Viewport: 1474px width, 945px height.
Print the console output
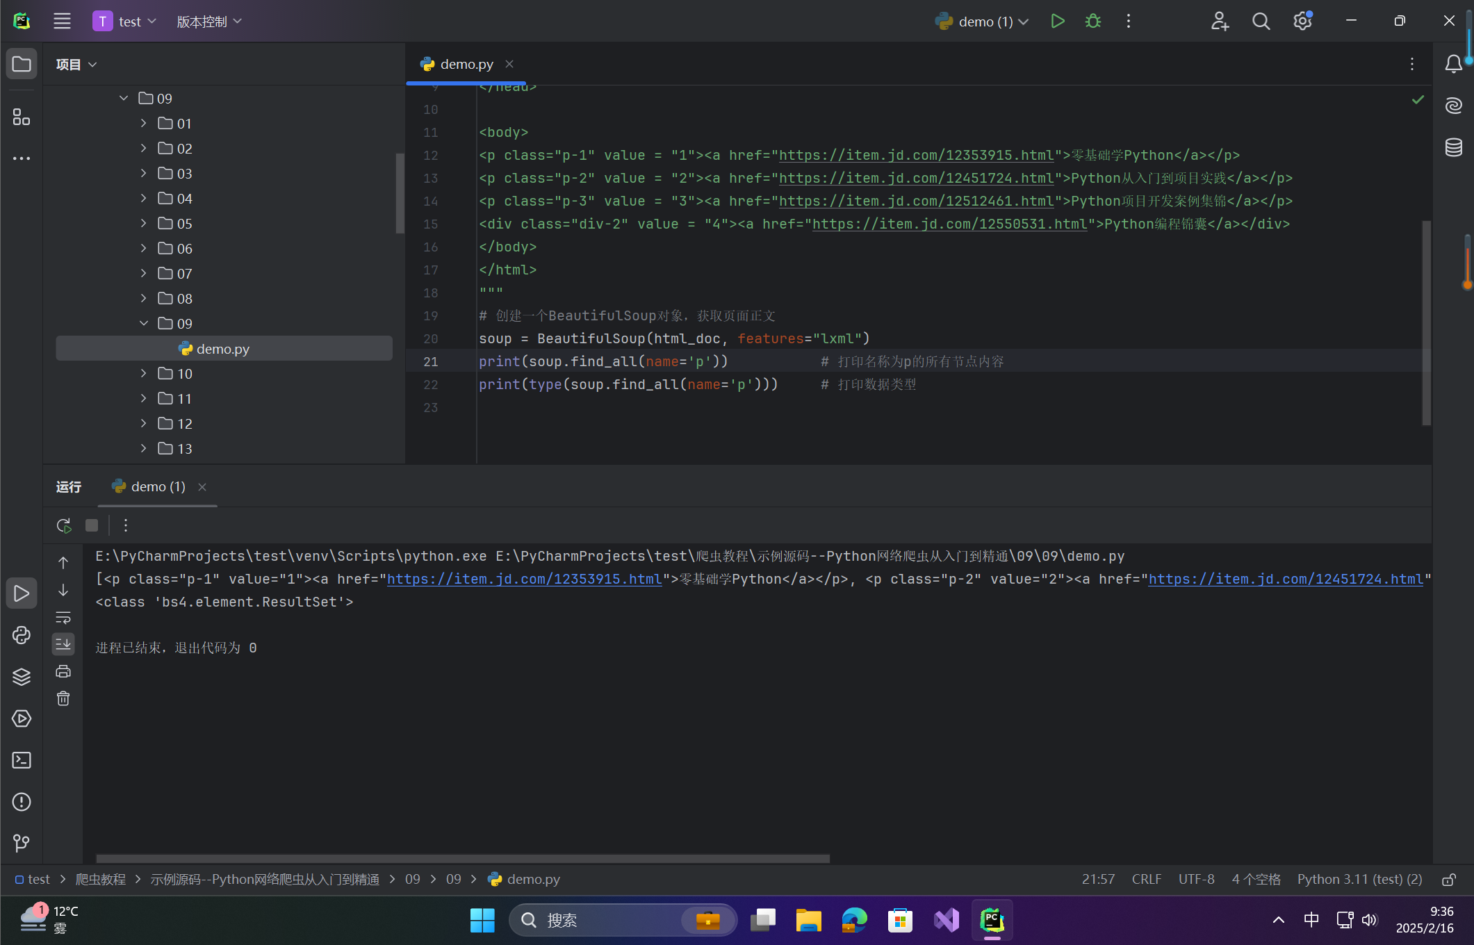[63, 671]
